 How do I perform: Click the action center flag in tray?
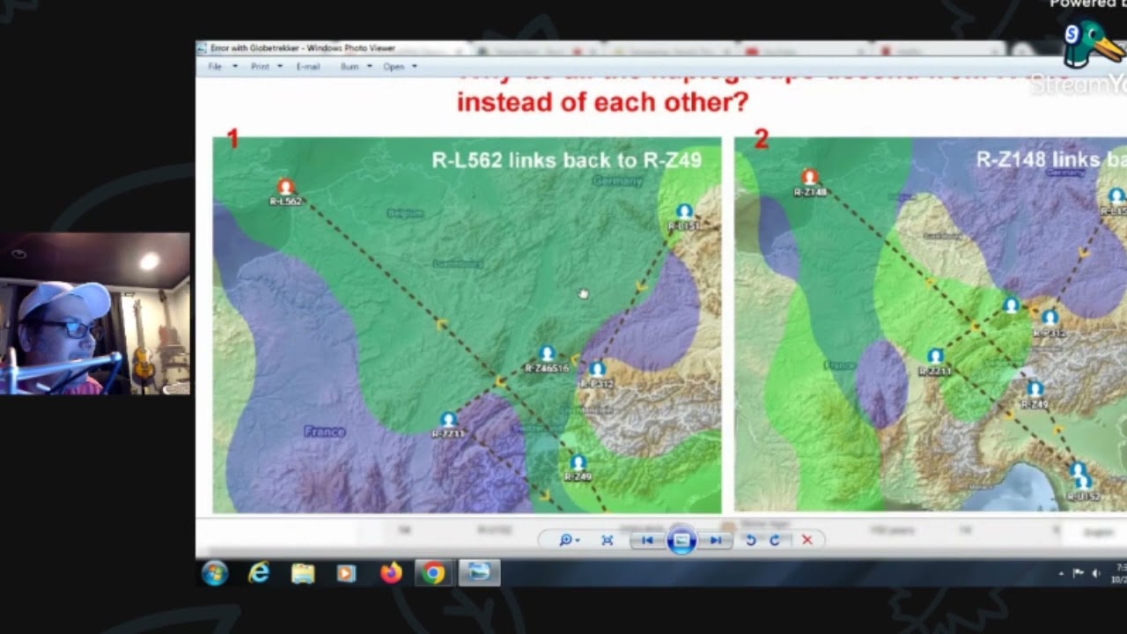click(x=1079, y=573)
